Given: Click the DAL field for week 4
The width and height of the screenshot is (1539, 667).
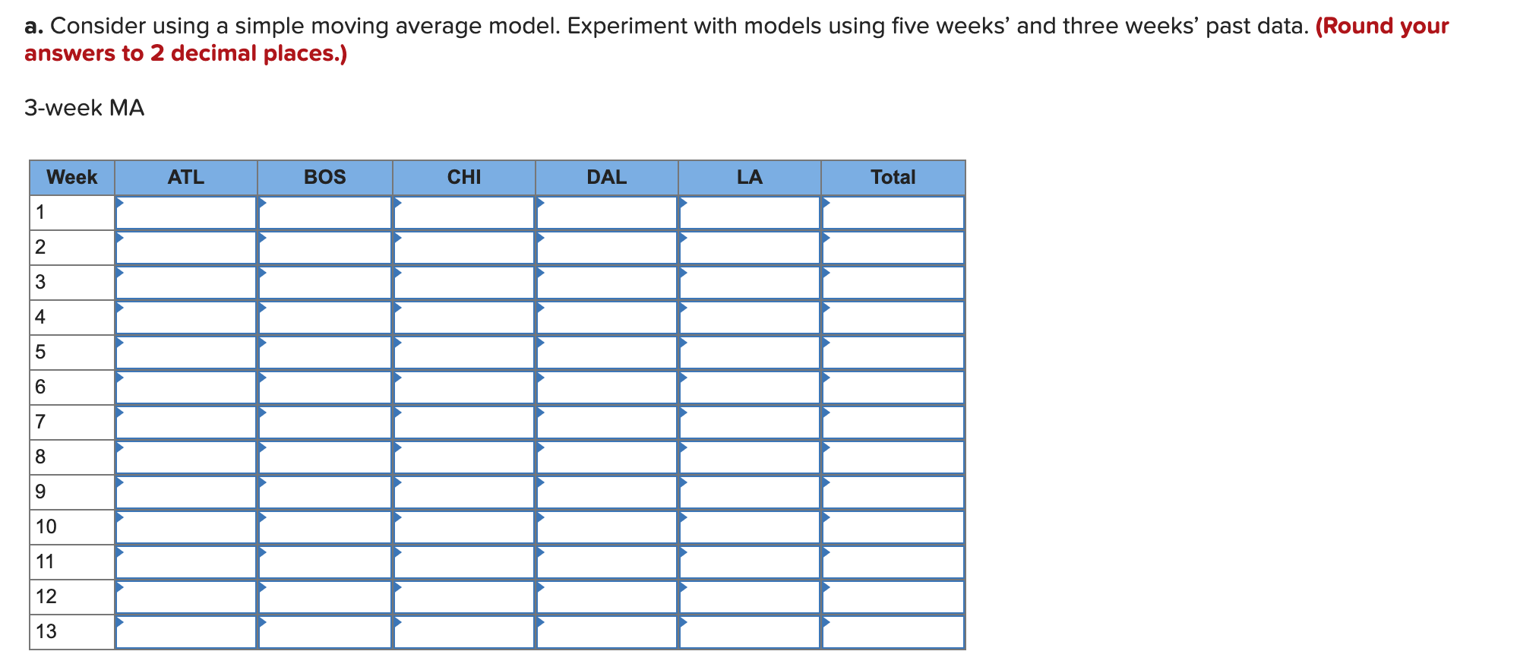Looking at the screenshot, I should pyautogui.click(x=607, y=318).
